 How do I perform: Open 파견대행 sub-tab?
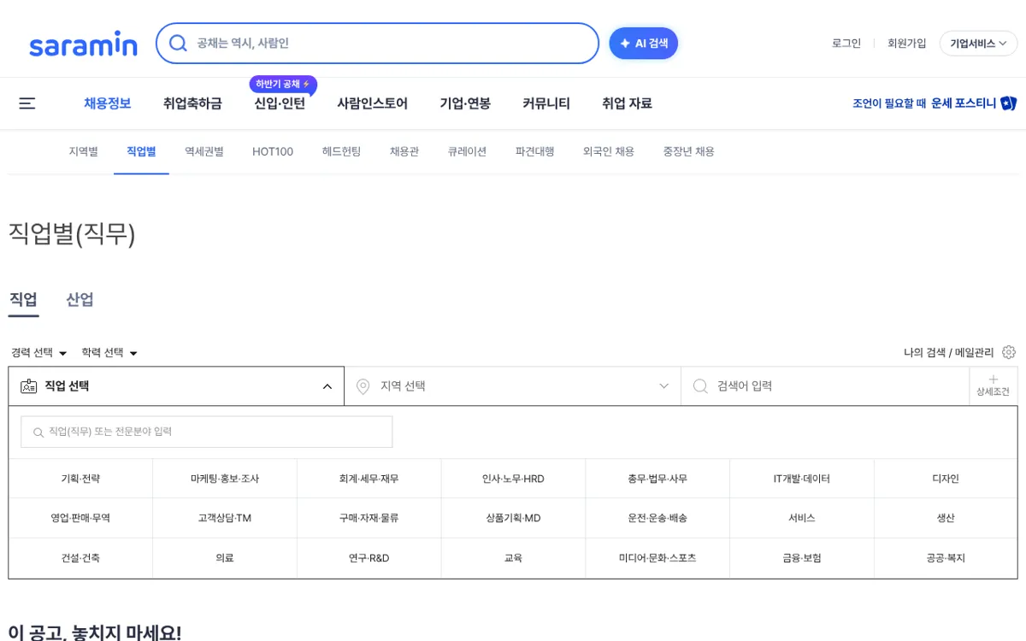tap(535, 151)
